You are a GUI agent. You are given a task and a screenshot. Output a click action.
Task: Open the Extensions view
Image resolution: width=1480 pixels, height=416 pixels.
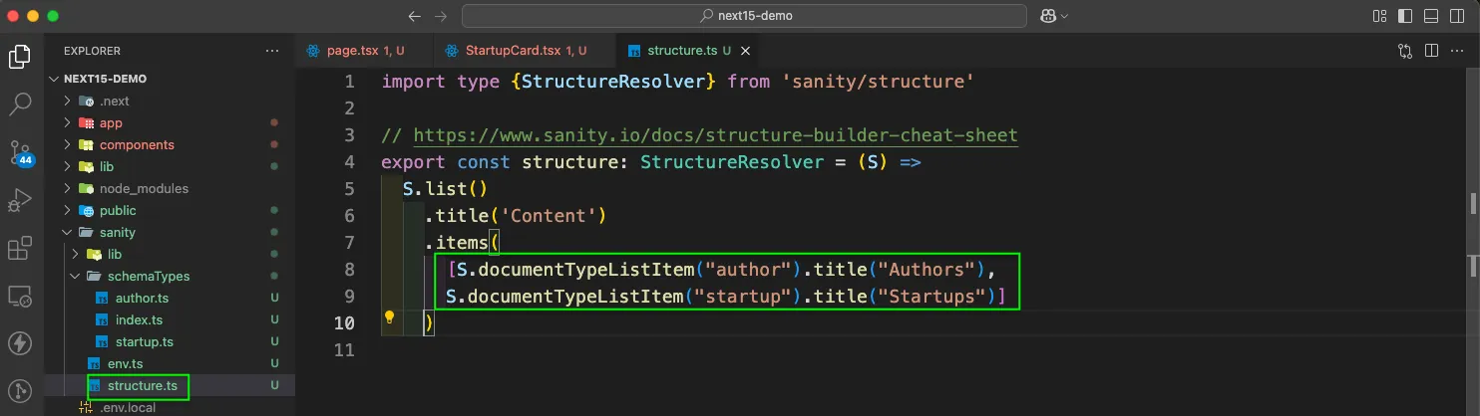pyautogui.click(x=20, y=248)
